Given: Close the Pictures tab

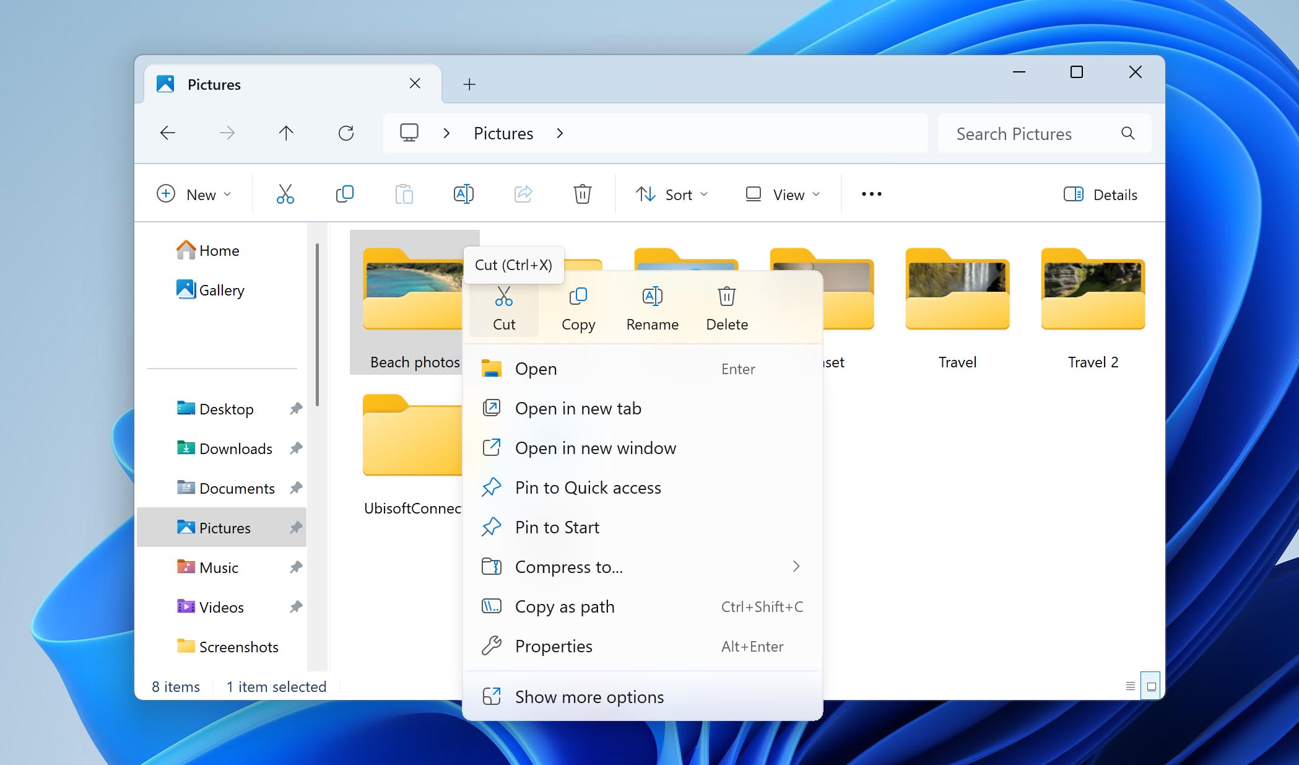Looking at the screenshot, I should coord(415,83).
